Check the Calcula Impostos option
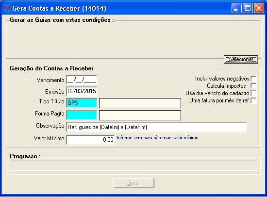 coord(254,86)
